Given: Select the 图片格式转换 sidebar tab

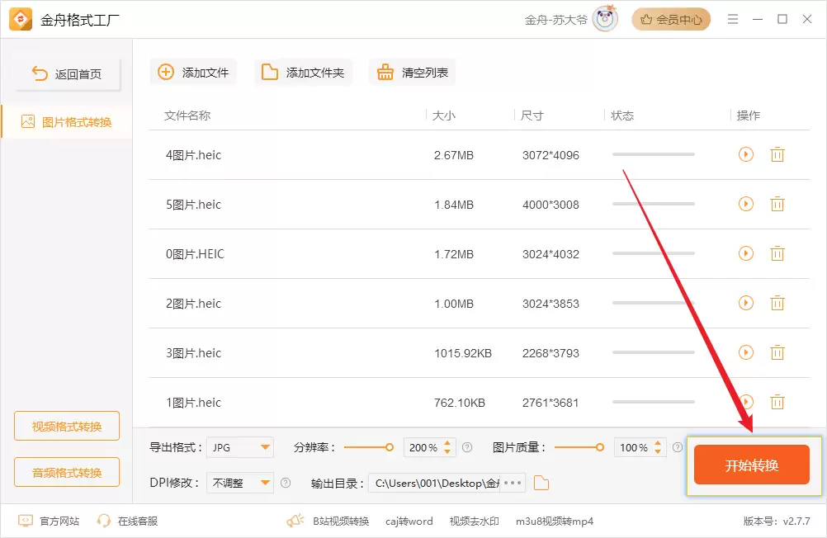Looking at the screenshot, I should (67, 122).
